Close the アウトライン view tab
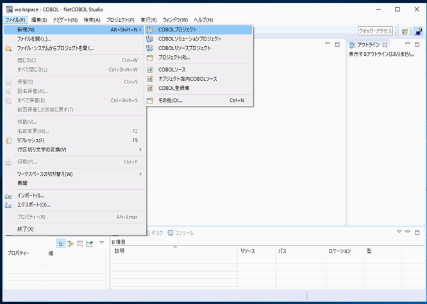427x304 pixels. tap(385, 45)
